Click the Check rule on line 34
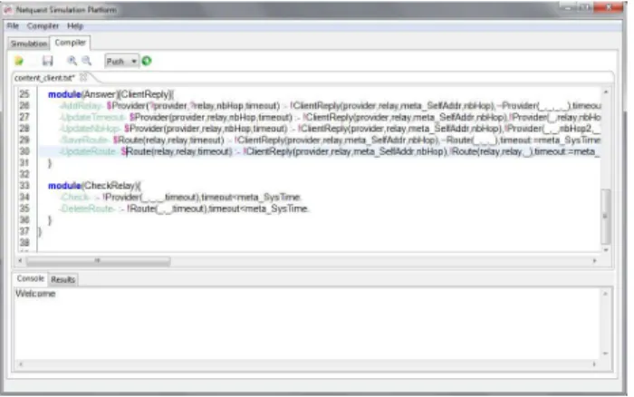Image resolution: width=634 pixels, height=397 pixels. [x=181, y=197]
